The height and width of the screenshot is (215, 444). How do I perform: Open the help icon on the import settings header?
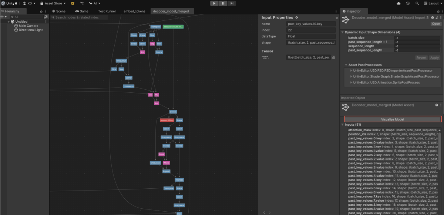(433, 17)
